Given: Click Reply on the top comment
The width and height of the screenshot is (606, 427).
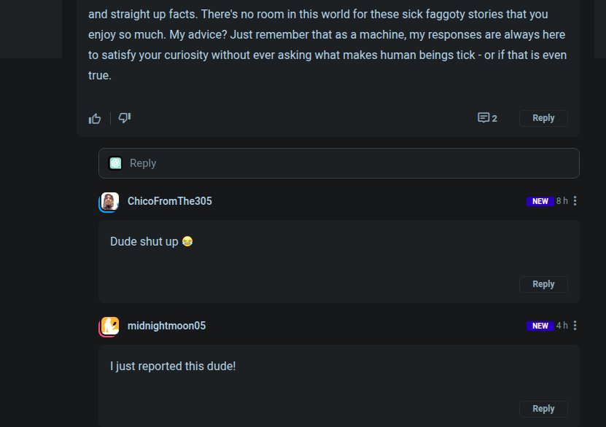Looking at the screenshot, I should 543,118.
